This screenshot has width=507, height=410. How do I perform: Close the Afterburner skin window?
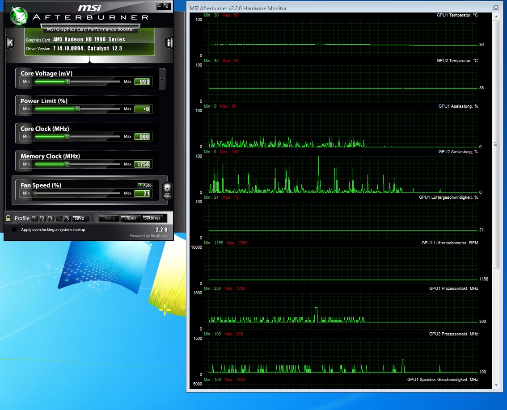pyautogui.click(x=166, y=6)
